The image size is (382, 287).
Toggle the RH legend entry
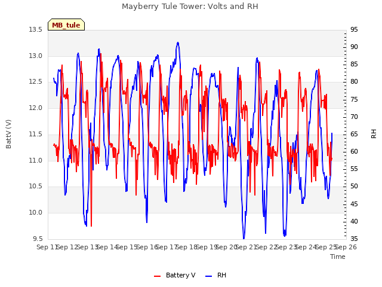[216, 275]
